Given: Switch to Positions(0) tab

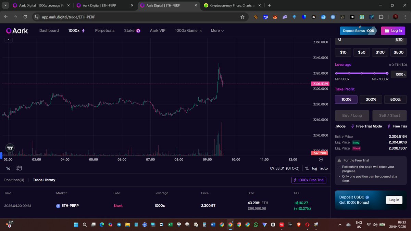Looking at the screenshot, I should pyautogui.click(x=14, y=180).
